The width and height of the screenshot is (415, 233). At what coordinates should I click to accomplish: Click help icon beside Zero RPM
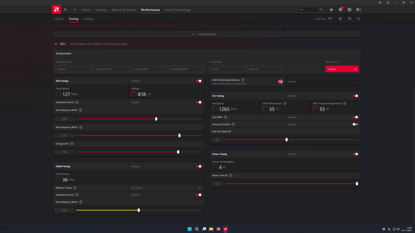click(225, 117)
